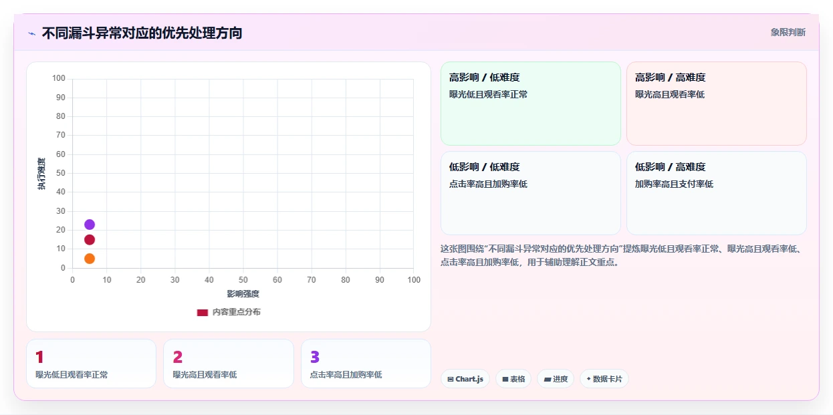Click the 加购率高且支付率低 text
Image resolution: width=833 pixels, height=415 pixels.
(674, 184)
